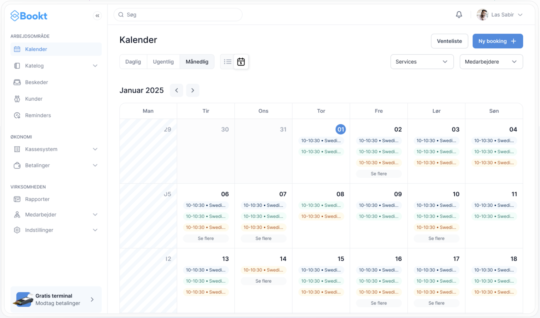
Task: Switch to list view icon
Action: [x=228, y=61]
